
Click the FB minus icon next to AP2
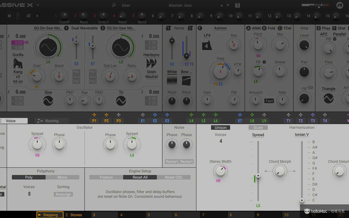point(335,39)
